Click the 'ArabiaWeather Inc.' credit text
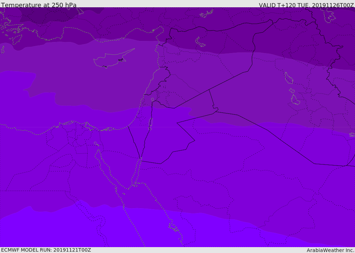 pos(330,250)
